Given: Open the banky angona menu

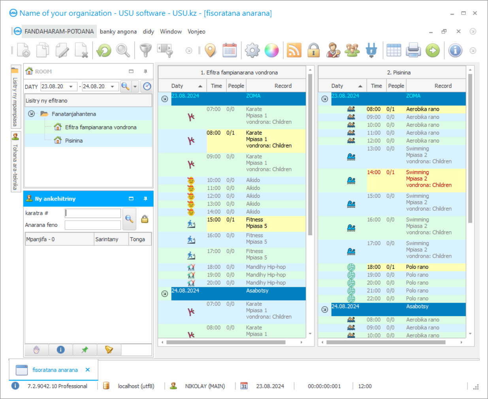Looking at the screenshot, I should (118, 32).
